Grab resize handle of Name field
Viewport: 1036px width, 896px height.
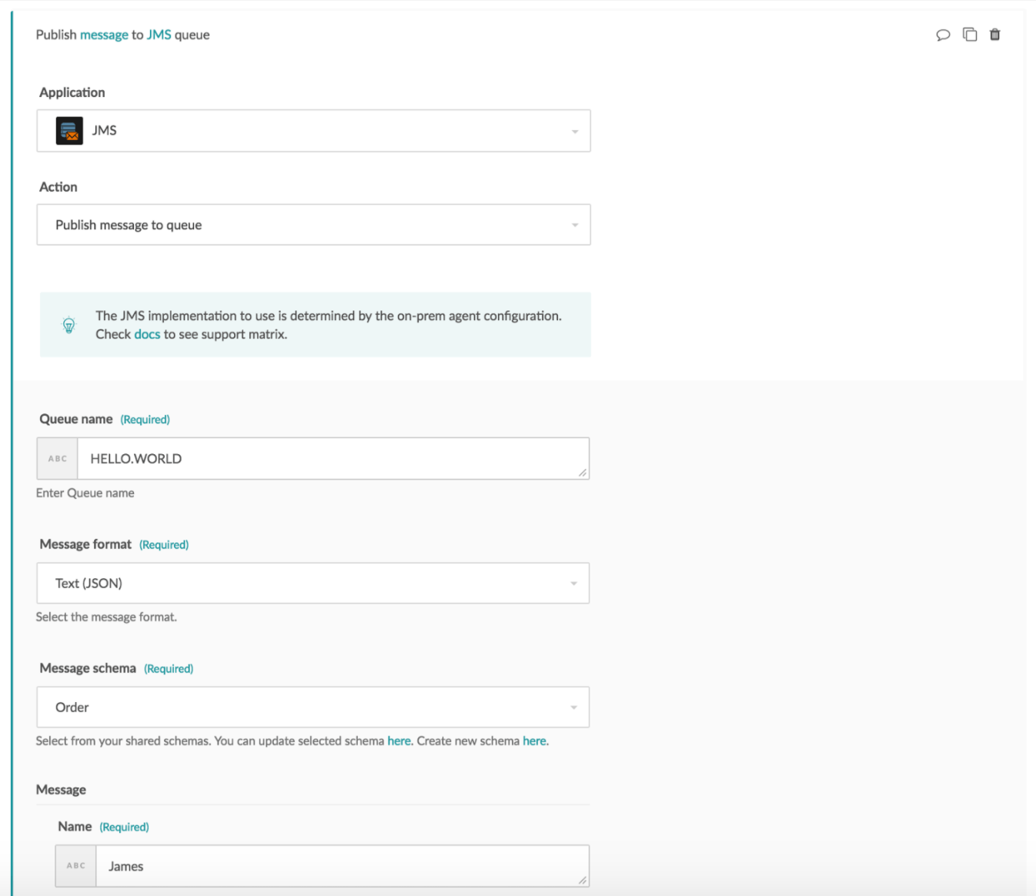tap(583, 880)
